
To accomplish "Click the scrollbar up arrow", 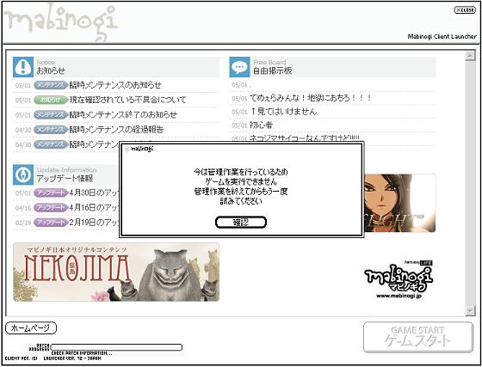I will 470,56.
